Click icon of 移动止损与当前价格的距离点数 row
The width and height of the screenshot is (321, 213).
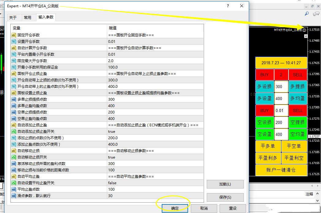pyautogui.click(x=14, y=170)
